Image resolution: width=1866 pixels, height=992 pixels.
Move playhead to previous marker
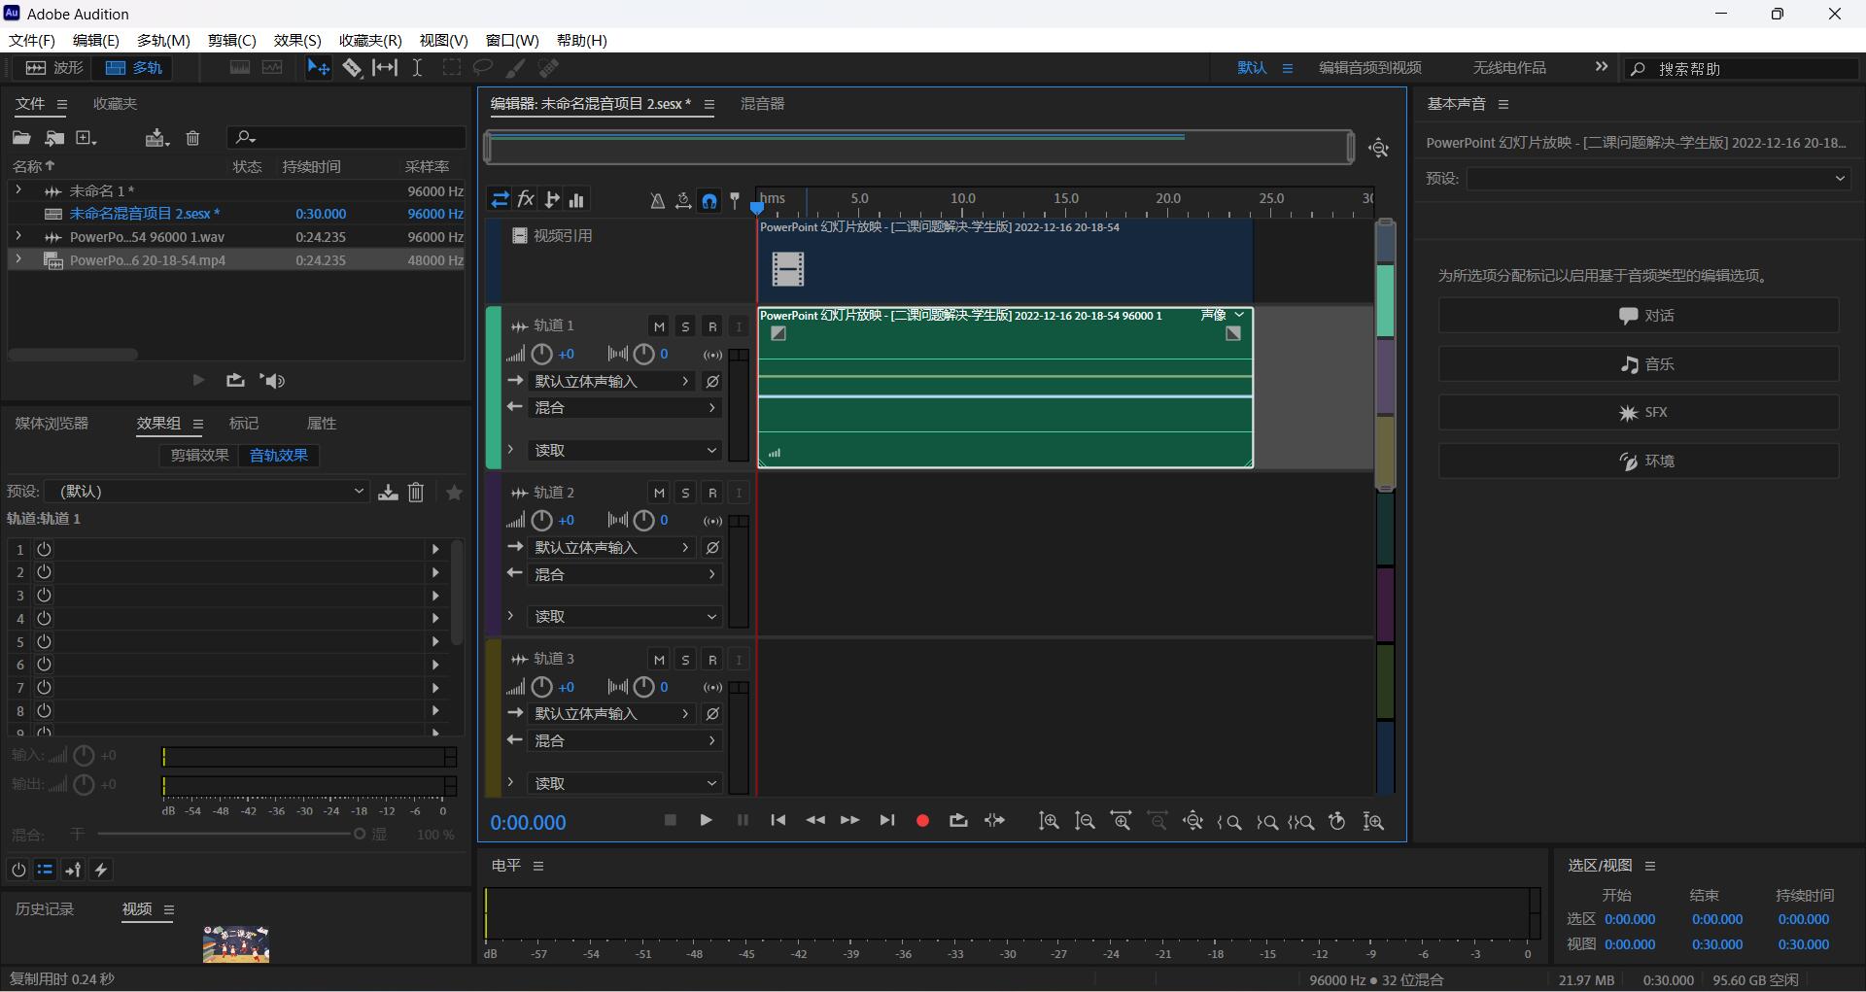pyautogui.click(x=778, y=821)
